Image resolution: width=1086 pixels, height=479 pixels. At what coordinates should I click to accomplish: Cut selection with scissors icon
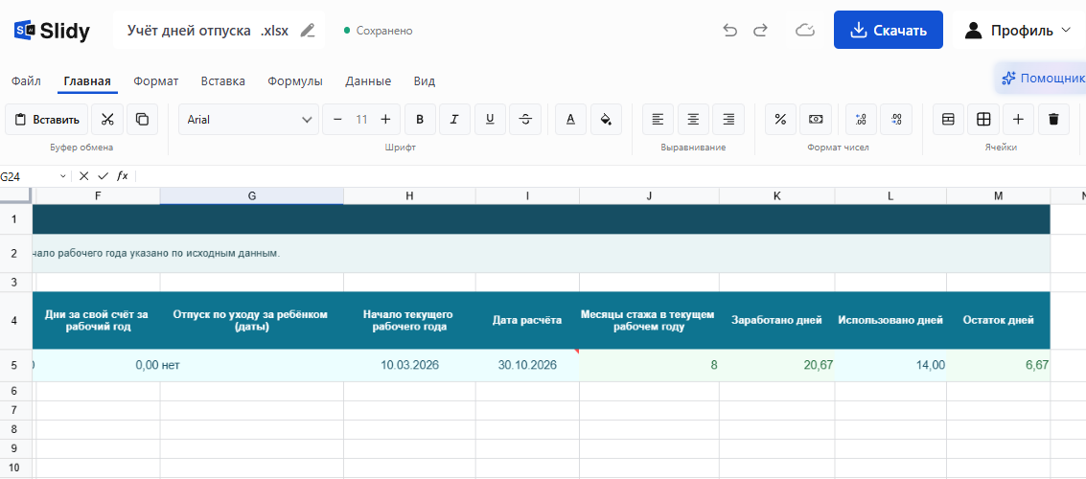[107, 119]
